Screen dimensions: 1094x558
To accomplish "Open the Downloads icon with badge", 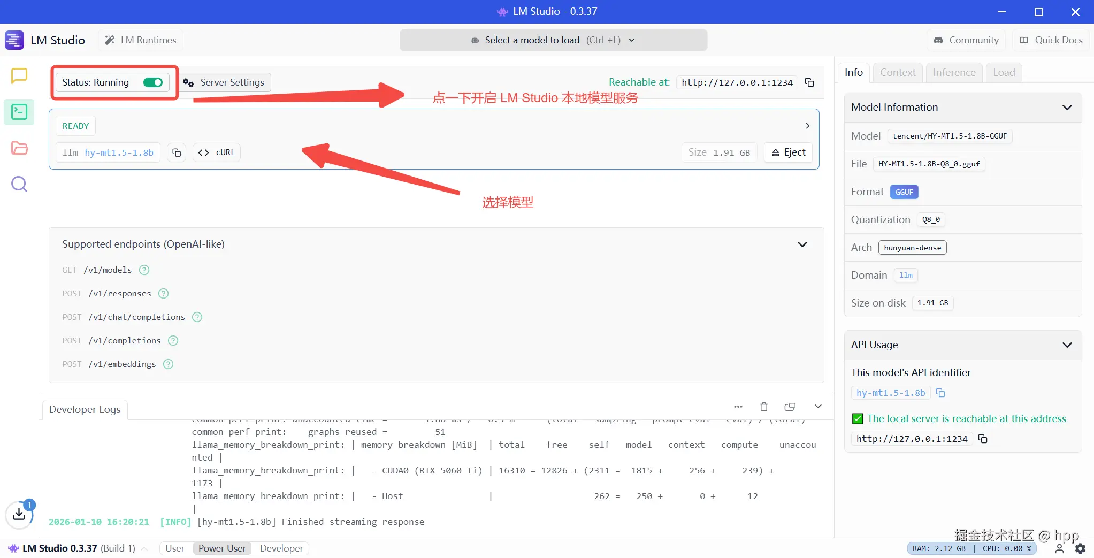I will click(x=19, y=514).
